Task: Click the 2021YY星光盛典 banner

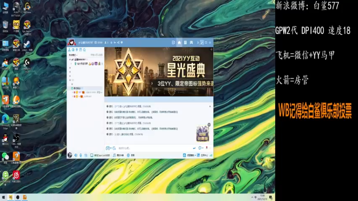Action: (x=159, y=72)
